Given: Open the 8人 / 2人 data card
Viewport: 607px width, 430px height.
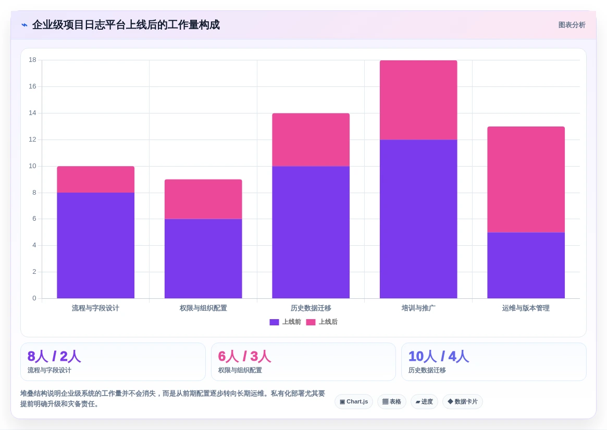Looking at the screenshot, I should (x=113, y=362).
